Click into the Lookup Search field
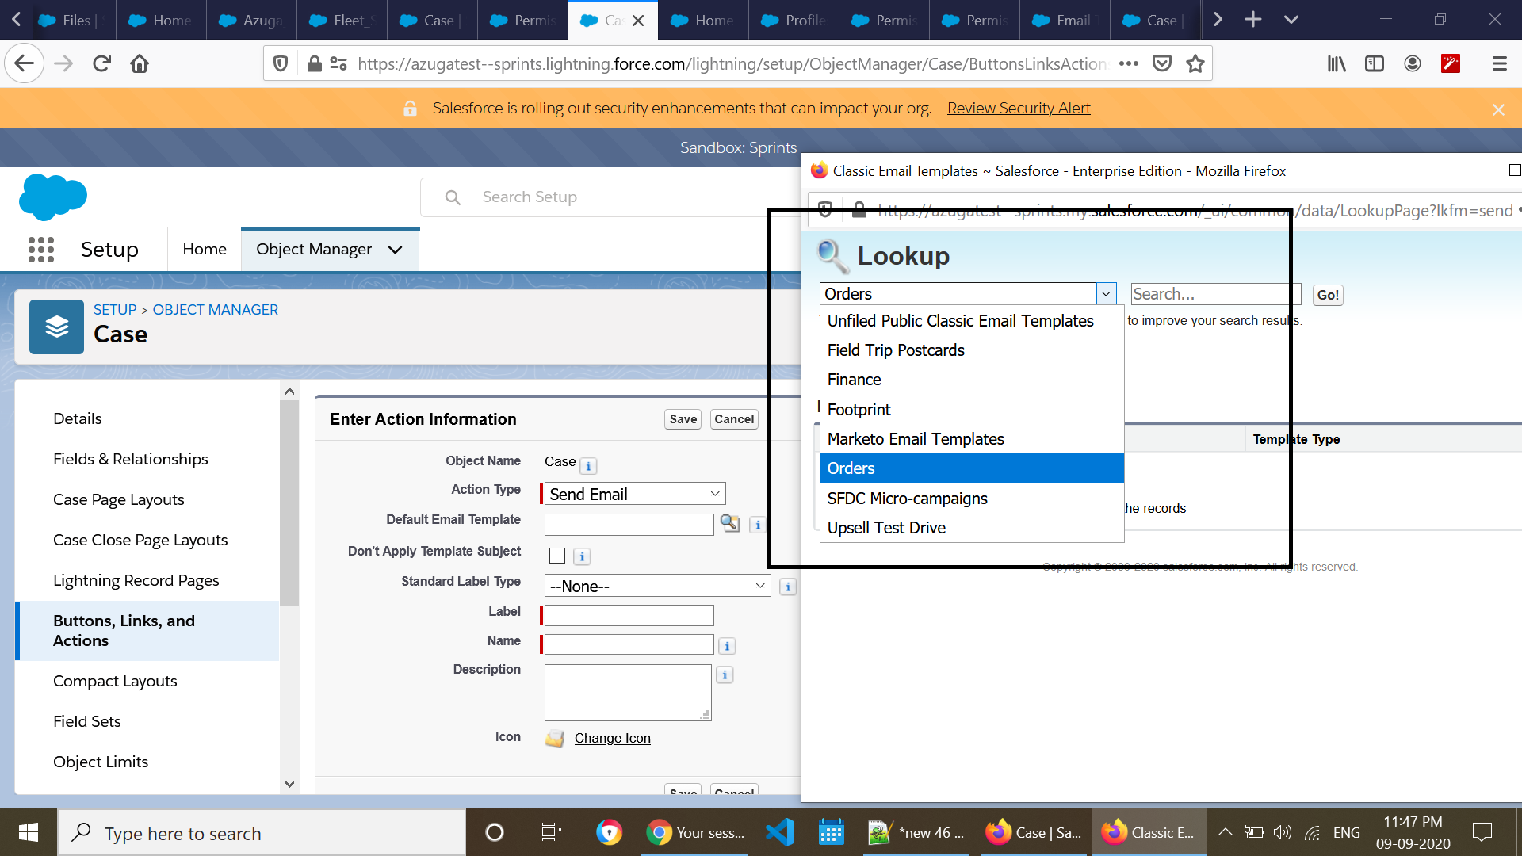Image resolution: width=1522 pixels, height=856 pixels. click(1215, 294)
